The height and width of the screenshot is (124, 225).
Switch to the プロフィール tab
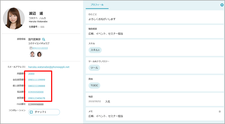pos(97,5)
